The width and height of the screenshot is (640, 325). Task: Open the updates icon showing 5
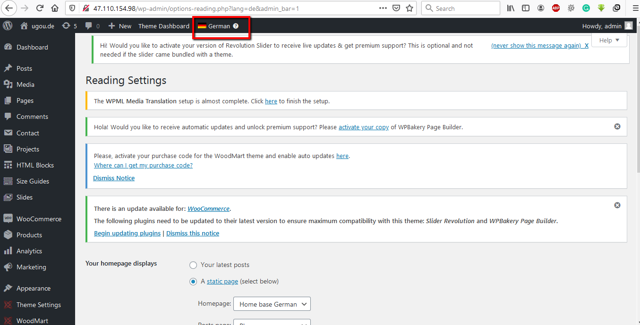tap(69, 26)
